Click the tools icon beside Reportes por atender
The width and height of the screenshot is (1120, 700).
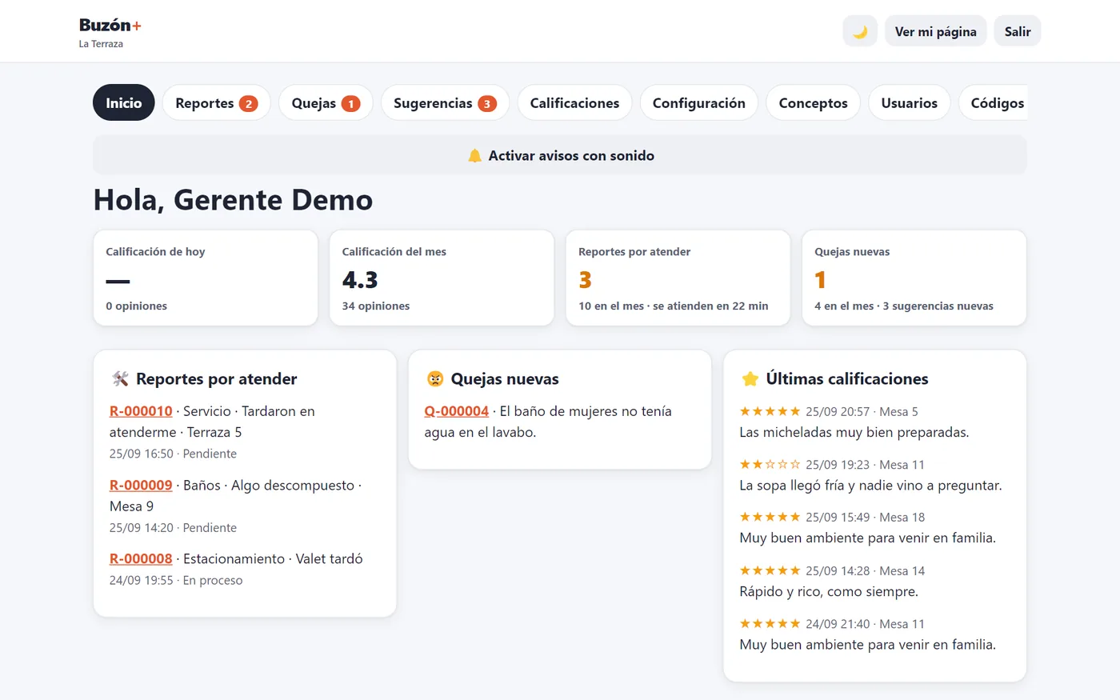(120, 378)
